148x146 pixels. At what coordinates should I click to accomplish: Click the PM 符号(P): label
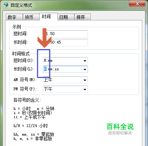pos(25,89)
